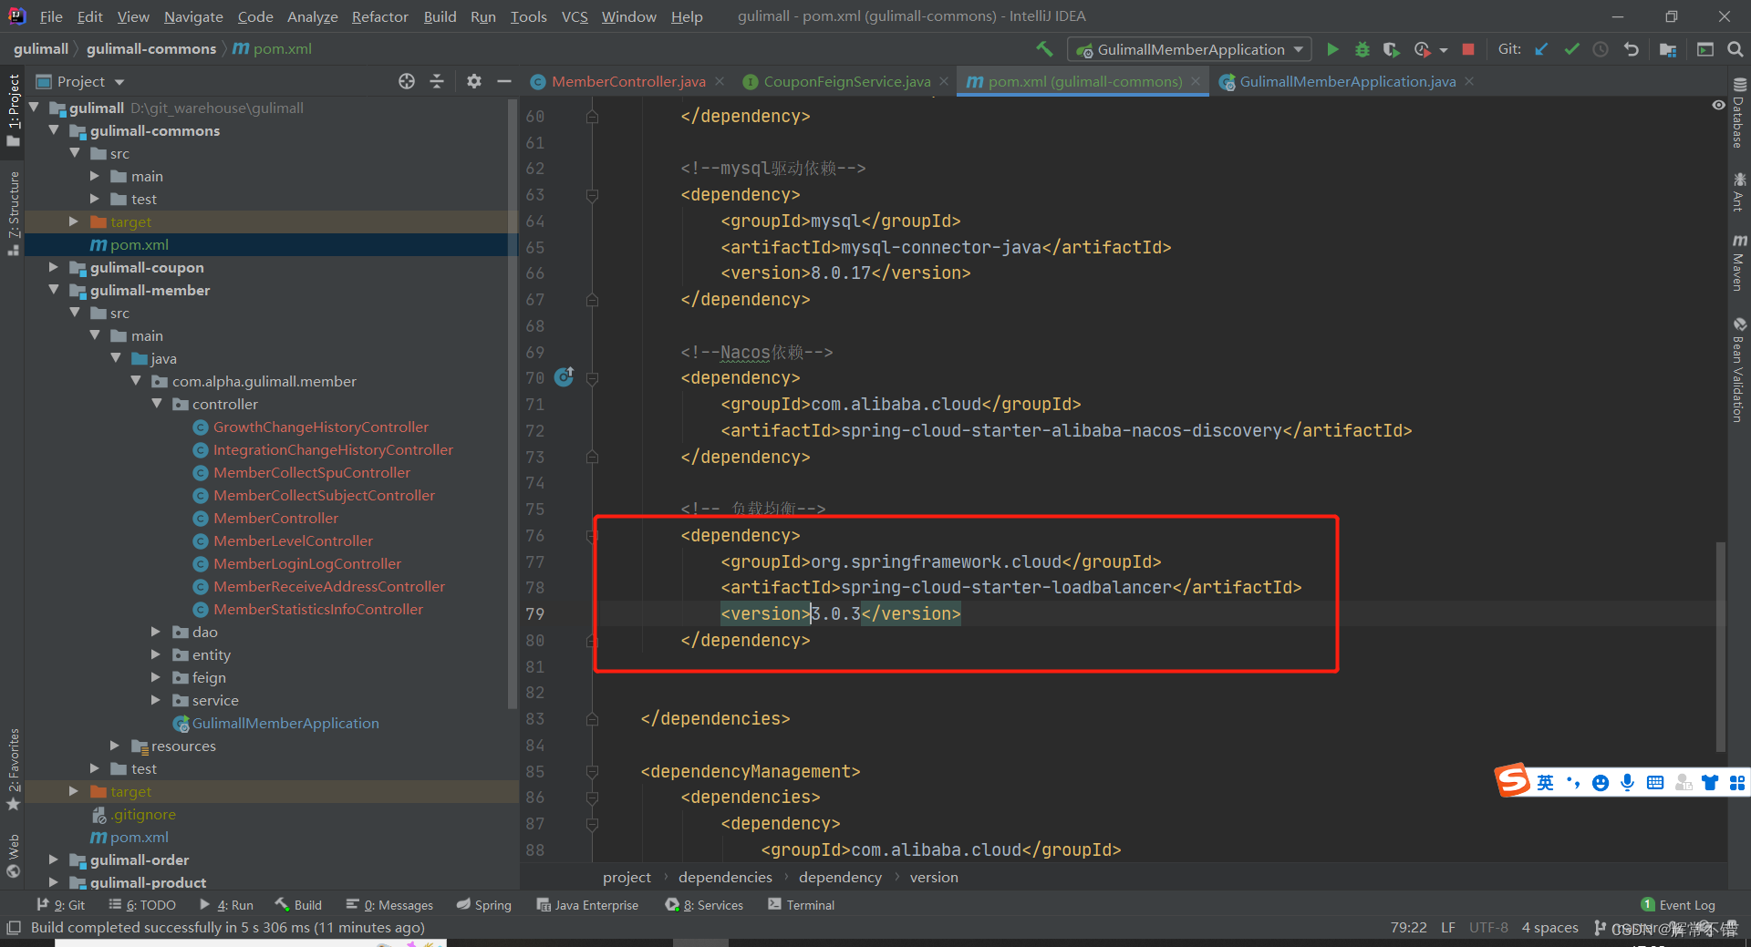
Task: Open editor settings gear in Project panel
Action: click(x=473, y=81)
